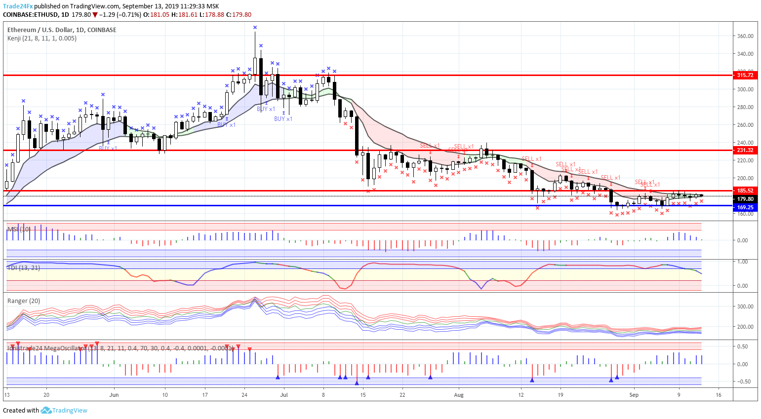Click the 300.00 value on Ranger axis

coord(745,306)
